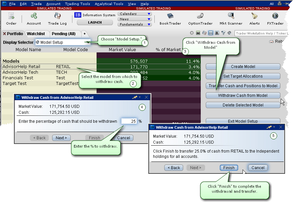The height and width of the screenshot is (202, 296).
Task: Add a new tab with plus button
Action: tap(84, 34)
